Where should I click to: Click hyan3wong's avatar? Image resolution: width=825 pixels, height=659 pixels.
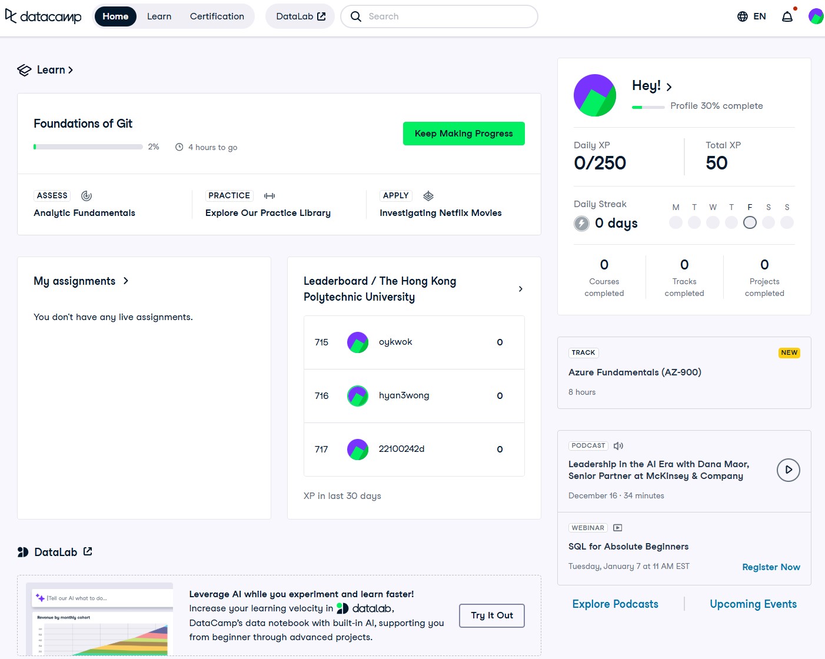coord(358,396)
